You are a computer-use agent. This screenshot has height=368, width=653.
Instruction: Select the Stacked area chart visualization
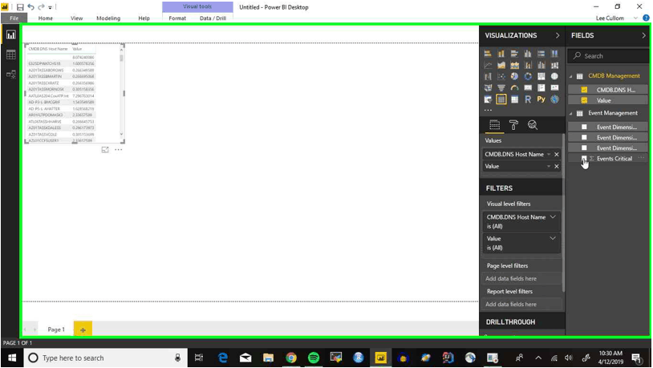pos(514,66)
